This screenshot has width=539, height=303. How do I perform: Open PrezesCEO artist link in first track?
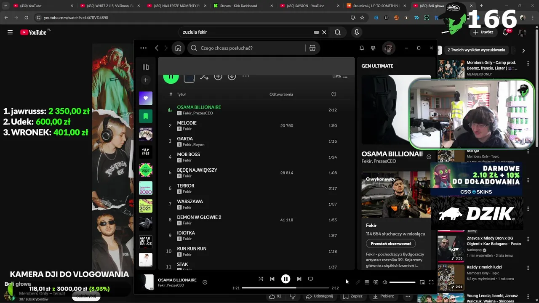203,113
